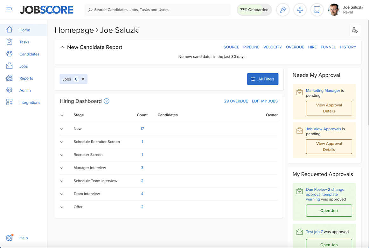369x248 pixels.
Task: Click the paintbrush customization icon in the header
Action: pyautogui.click(x=283, y=10)
